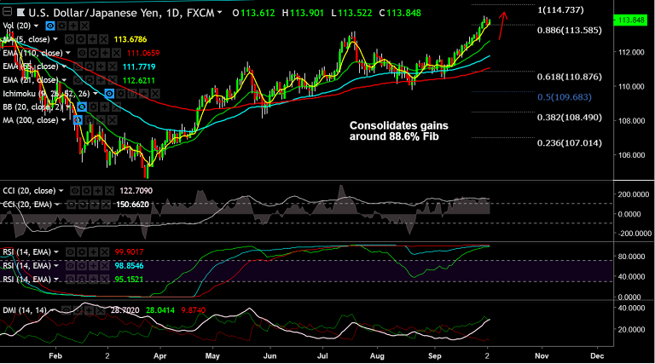Toggle eye for CCI (20, close)
The width and height of the screenshot is (655, 364).
tap(75, 191)
